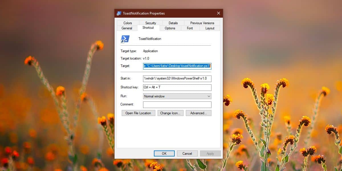Switch to the Security tab
This screenshot has height=171, width=342.
pos(151,23)
